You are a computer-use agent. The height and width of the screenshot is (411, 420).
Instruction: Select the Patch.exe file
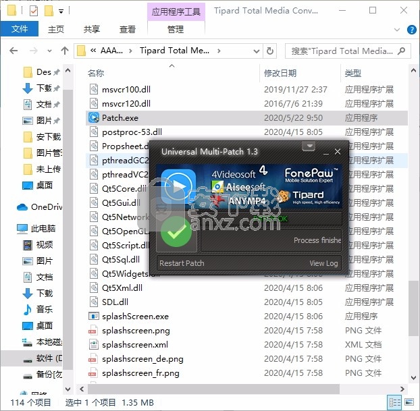(120, 117)
